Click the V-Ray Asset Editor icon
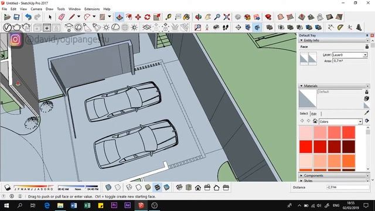375x211 pixels. 7,28
